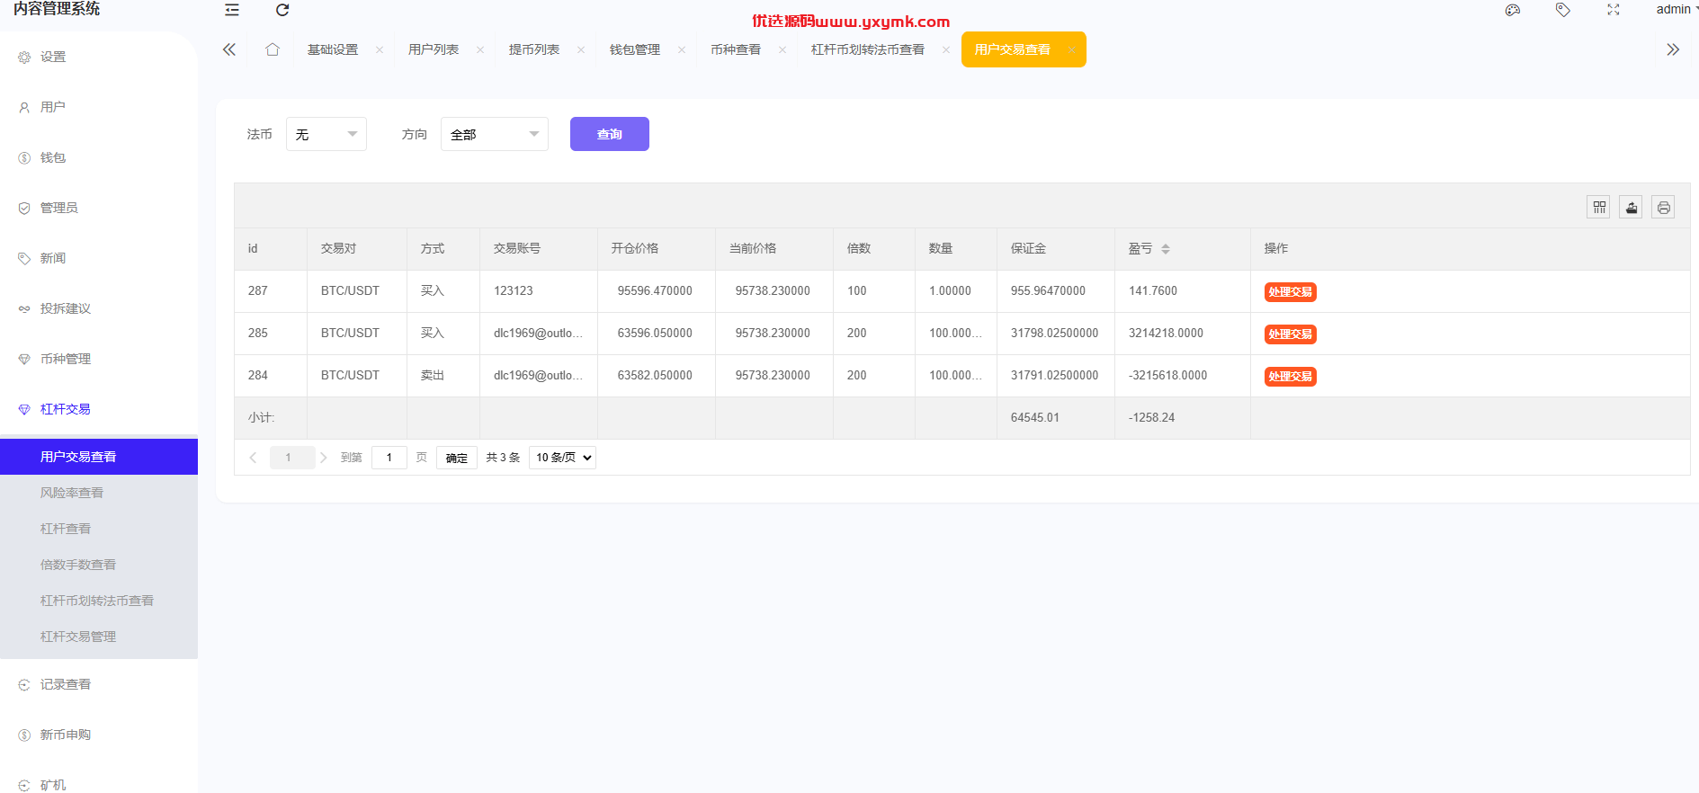Click the previous page arrow
This screenshot has width=1699, height=793.
coord(253,458)
